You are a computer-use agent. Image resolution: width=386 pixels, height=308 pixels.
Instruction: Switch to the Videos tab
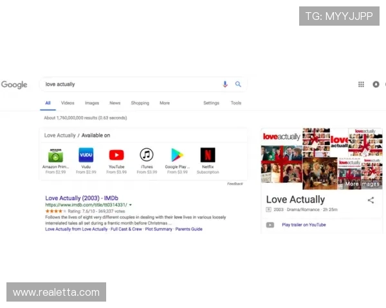coord(68,103)
